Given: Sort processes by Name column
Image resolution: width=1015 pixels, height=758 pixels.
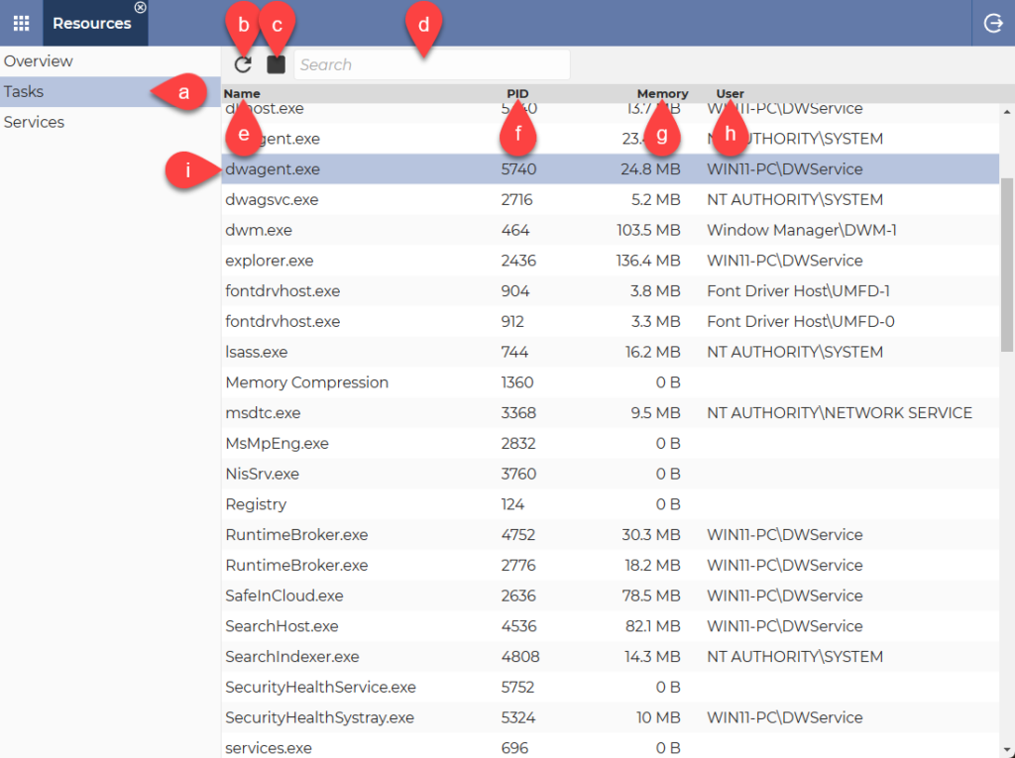Looking at the screenshot, I should pyautogui.click(x=241, y=93).
